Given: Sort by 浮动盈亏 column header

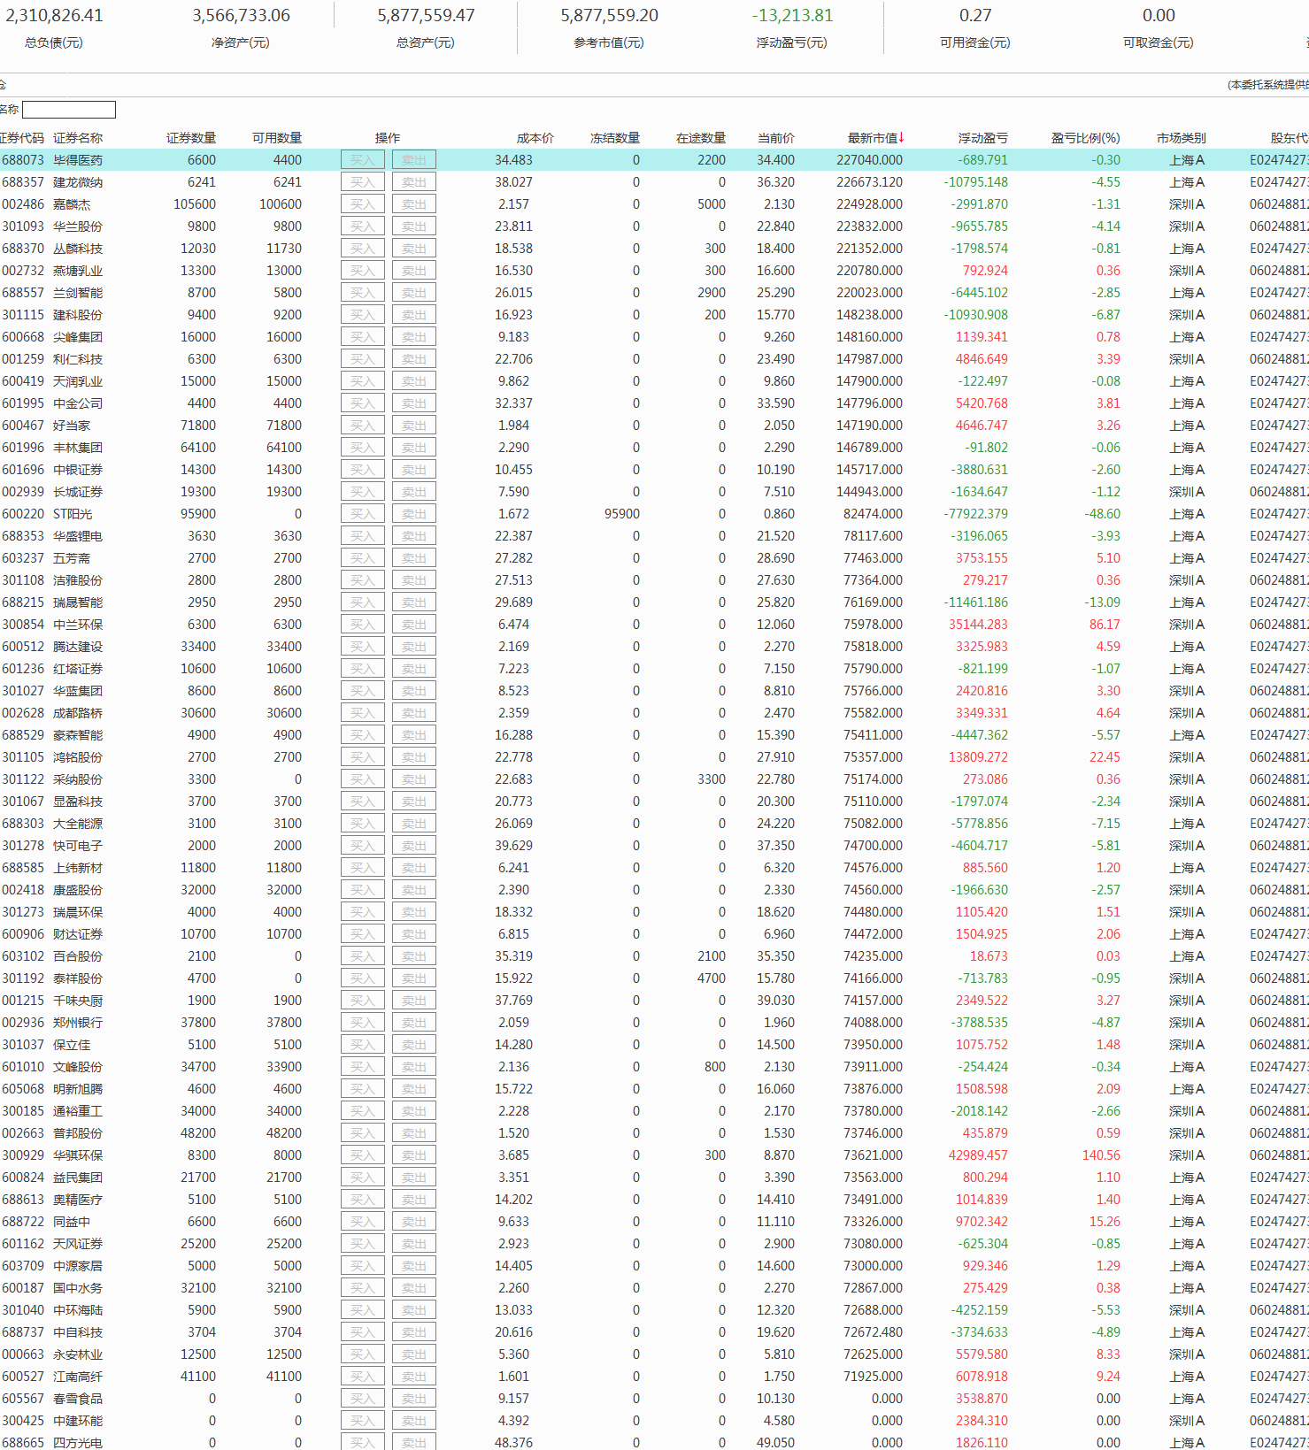Looking at the screenshot, I should click(x=982, y=138).
